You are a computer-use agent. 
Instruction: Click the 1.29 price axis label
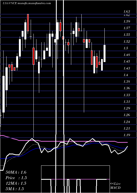coord(127,108)
